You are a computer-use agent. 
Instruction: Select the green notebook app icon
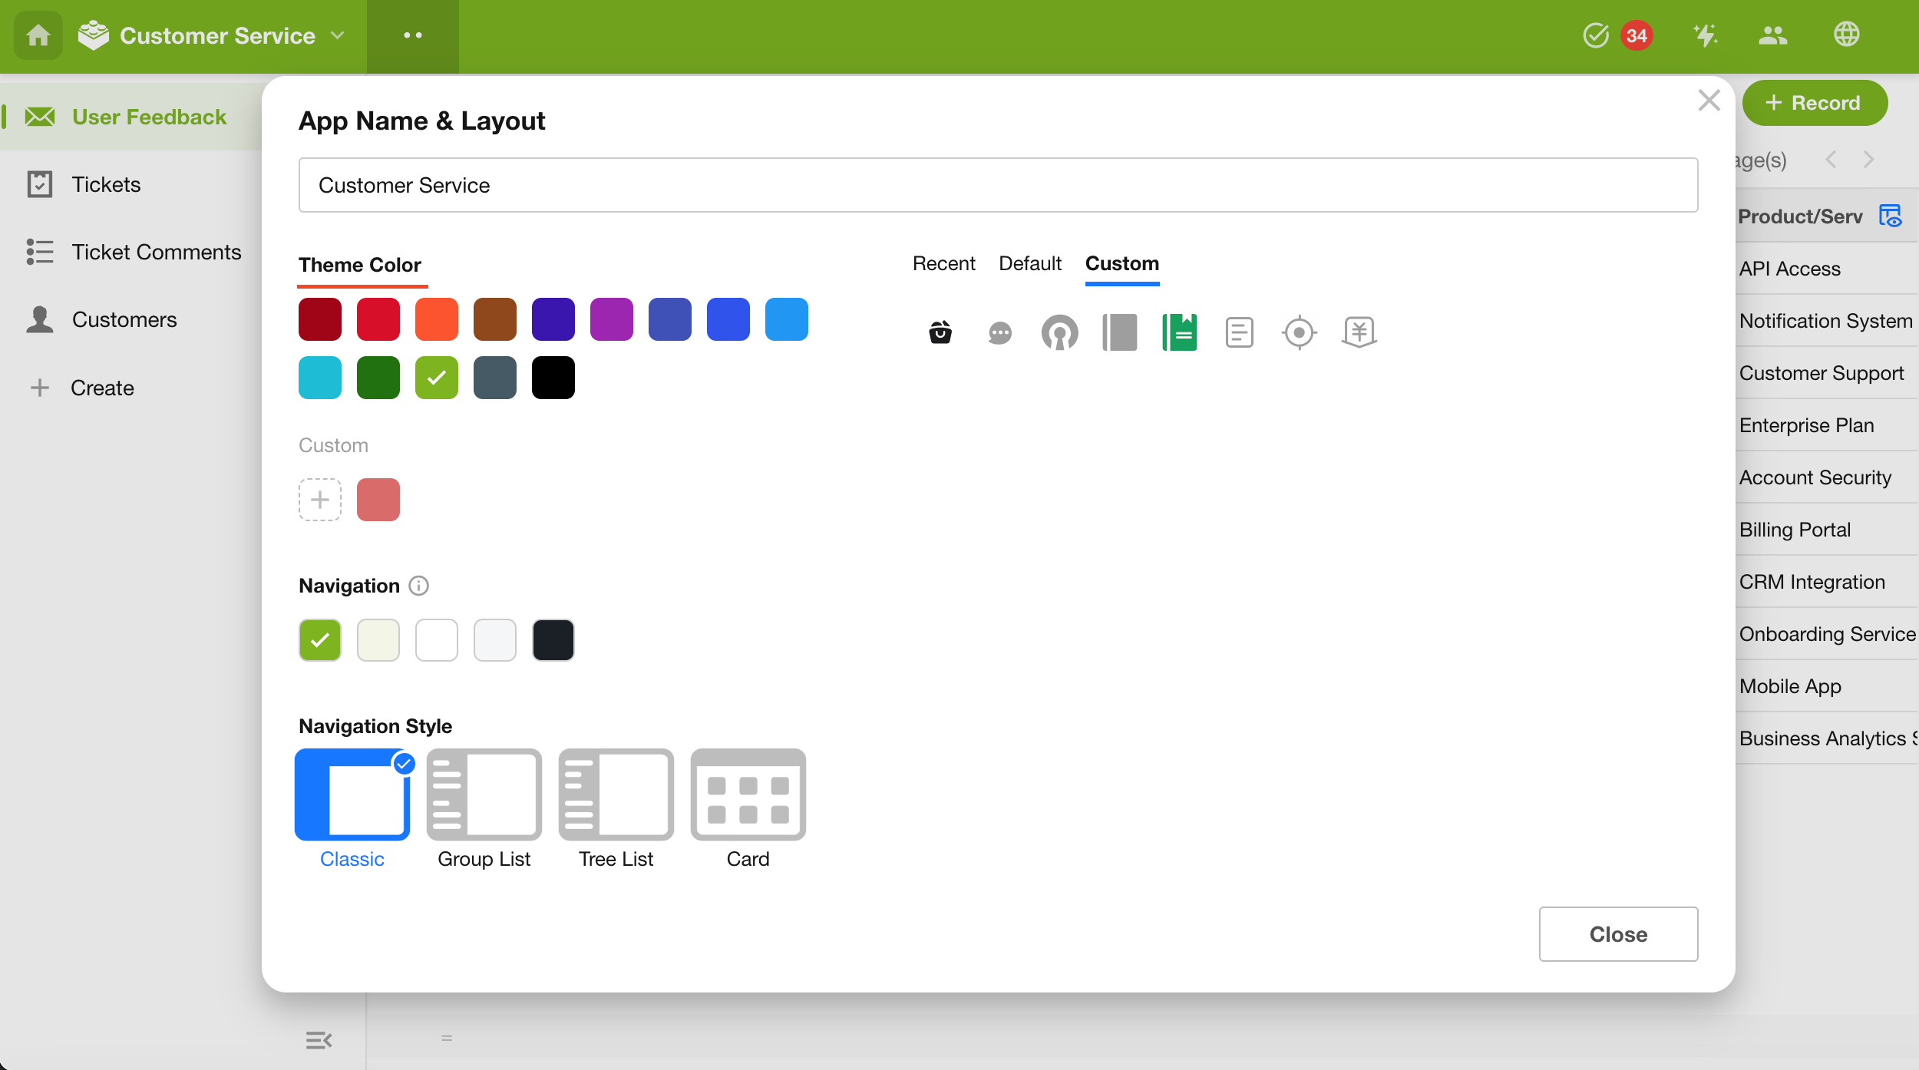click(x=1179, y=332)
